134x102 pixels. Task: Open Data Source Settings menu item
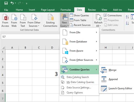click(x=79, y=88)
